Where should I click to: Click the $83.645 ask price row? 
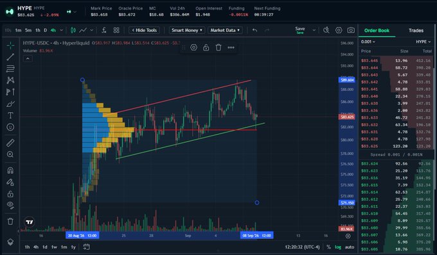pyautogui.click(x=396, y=61)
